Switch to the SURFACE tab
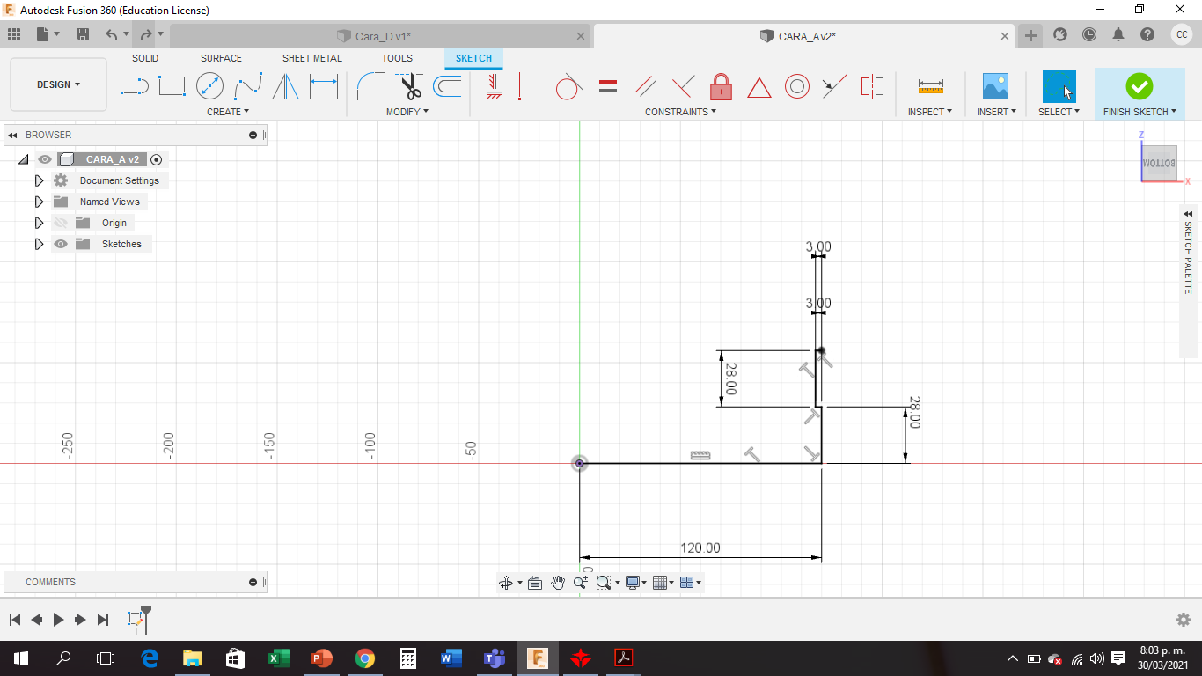1202x676 pixels. click(x=221, y=58)
